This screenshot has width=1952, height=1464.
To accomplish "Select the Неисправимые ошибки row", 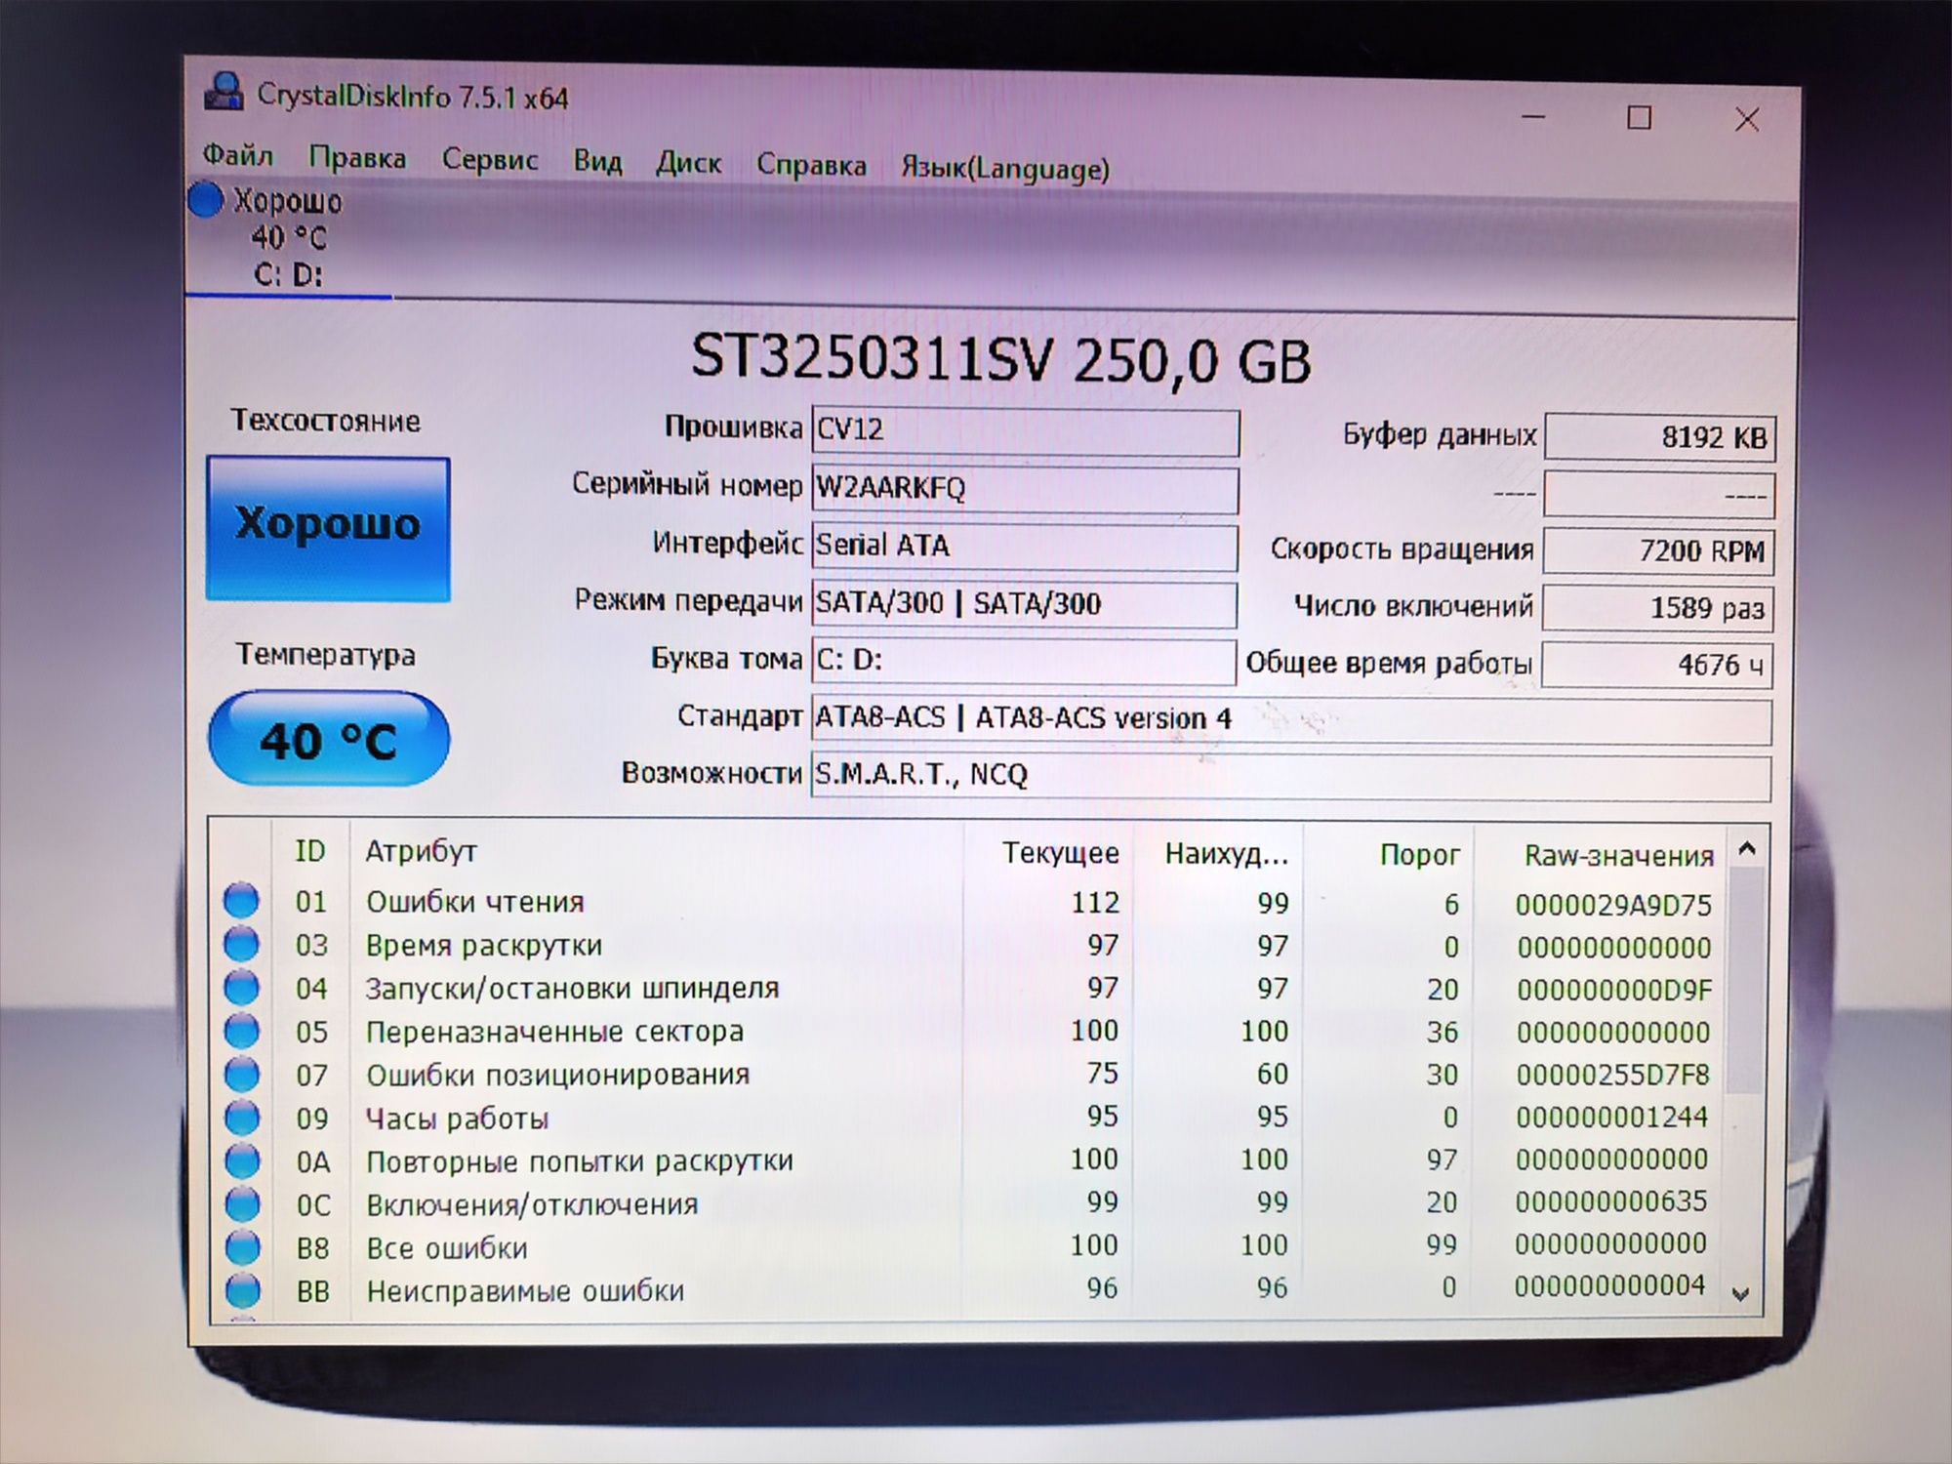I will 969,1289.
